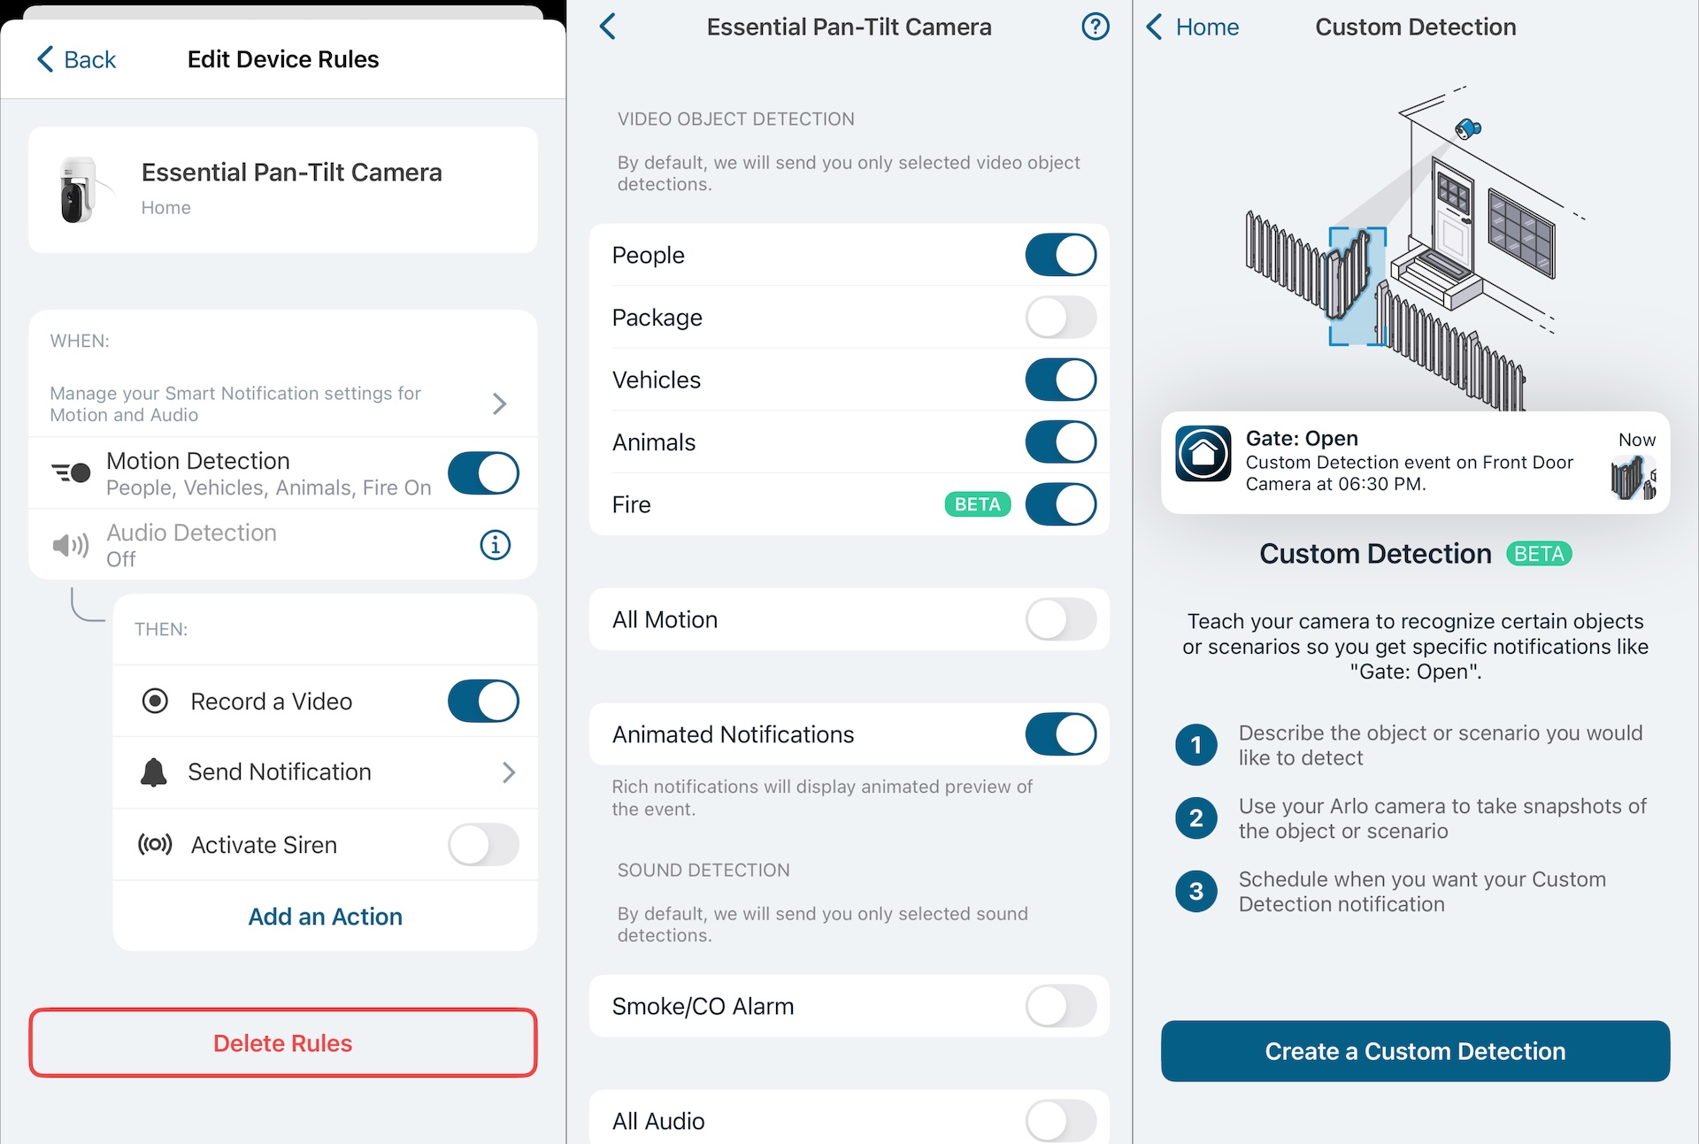Tap Create a Custom Detection button

(1414, 1051)
